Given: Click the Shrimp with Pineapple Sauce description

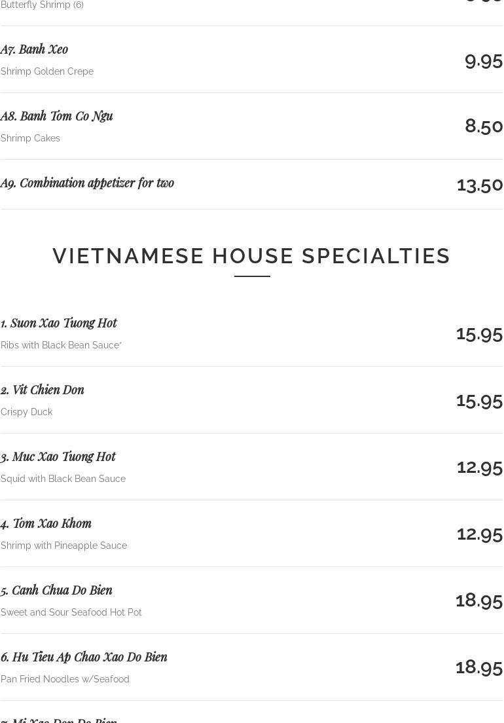Looking at the screenshot, I should (x=63, y=546).
